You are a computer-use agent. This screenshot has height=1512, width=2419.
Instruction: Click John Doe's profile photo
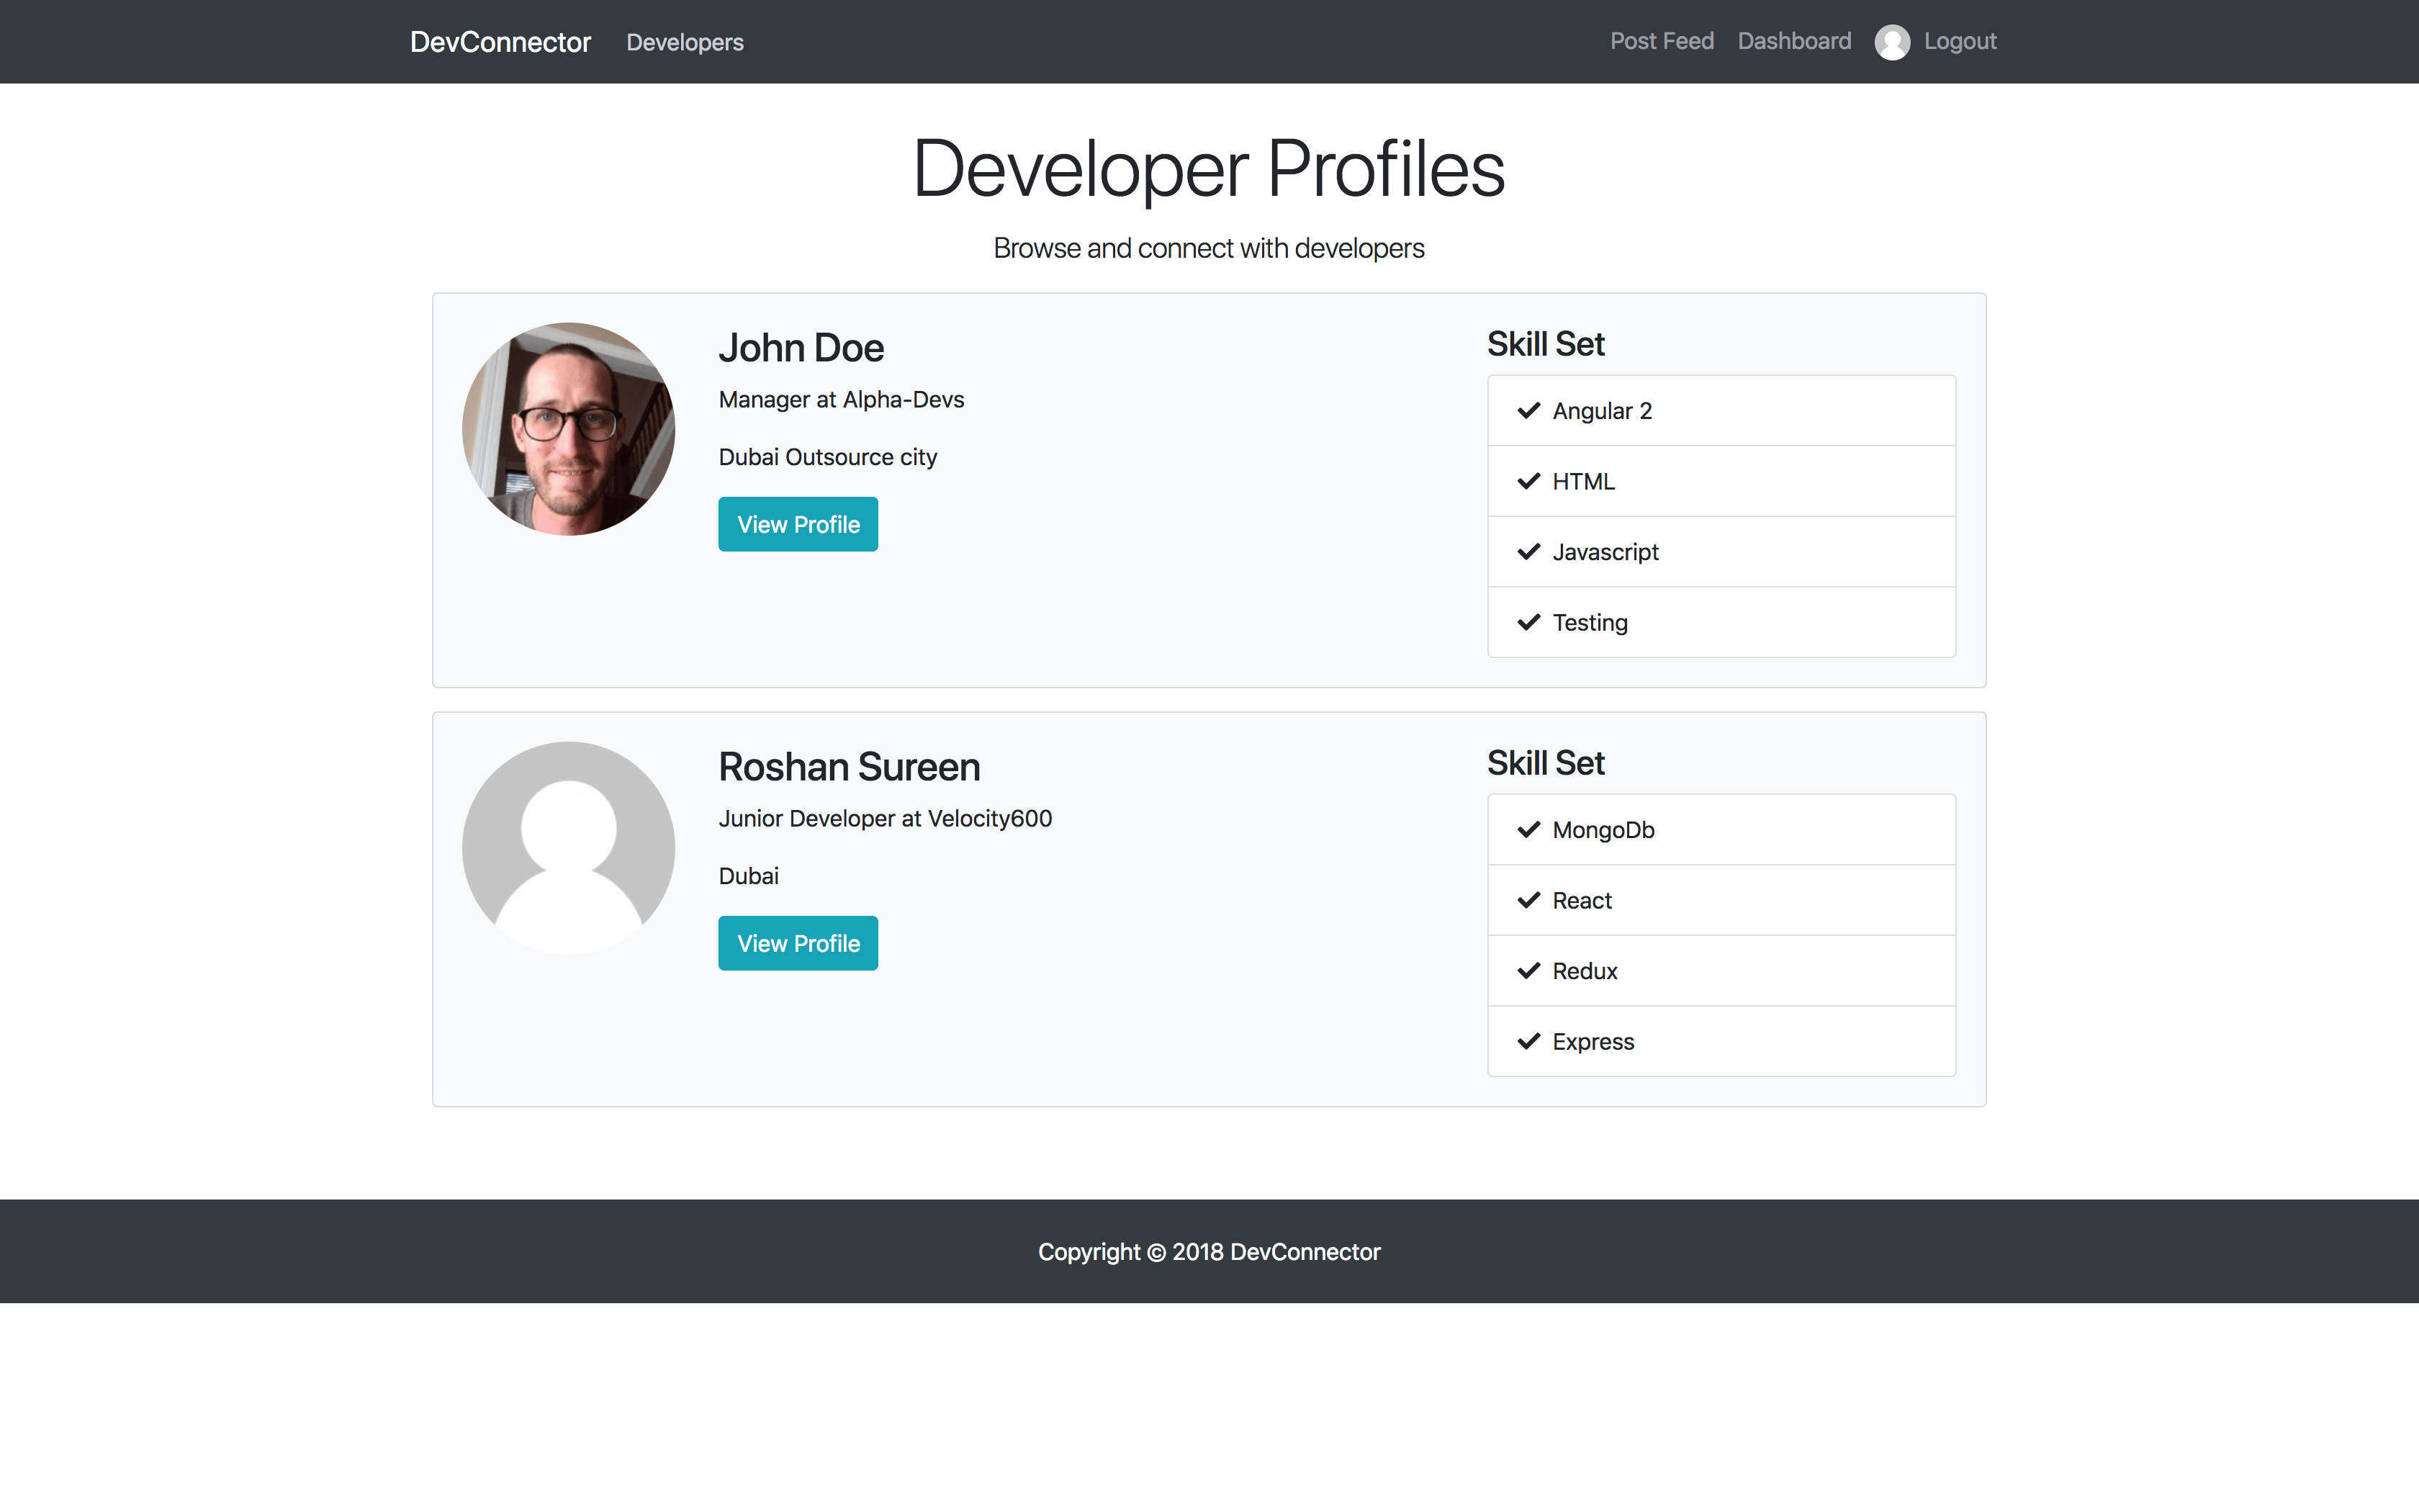568,428
